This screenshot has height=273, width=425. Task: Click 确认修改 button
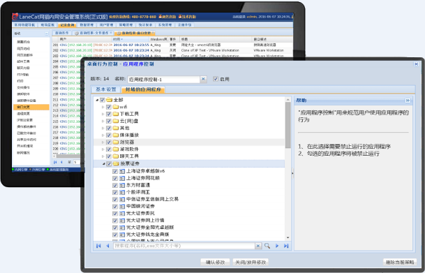tap(215, 262)
